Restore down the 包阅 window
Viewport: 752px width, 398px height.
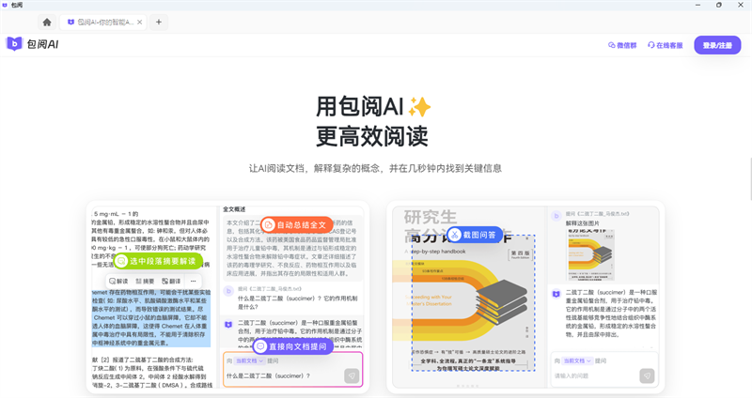pos(718,5)
